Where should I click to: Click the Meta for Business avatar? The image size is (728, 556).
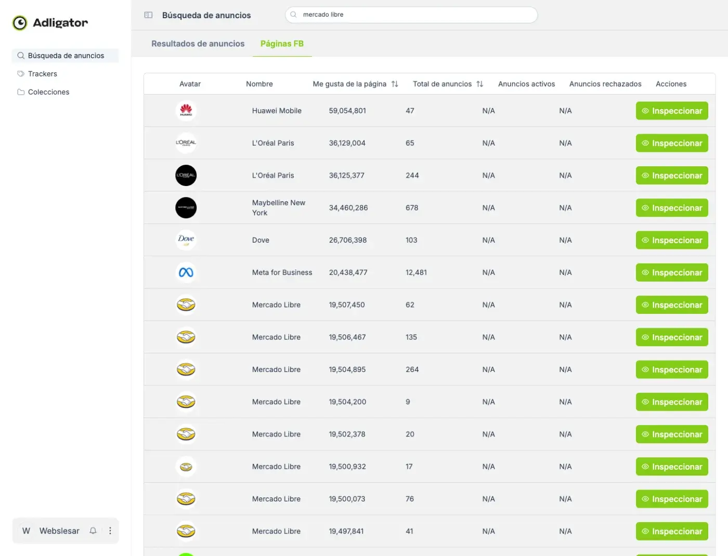coord(186,272)
